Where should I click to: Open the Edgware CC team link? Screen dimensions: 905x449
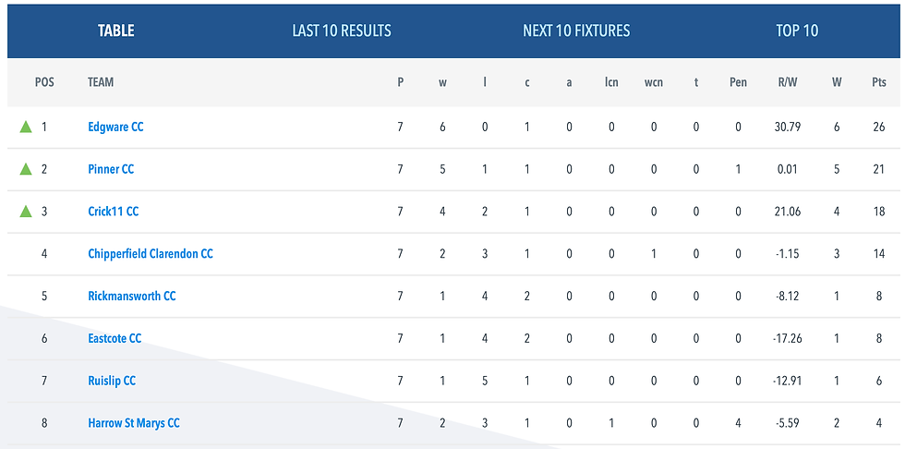[115, 127]
